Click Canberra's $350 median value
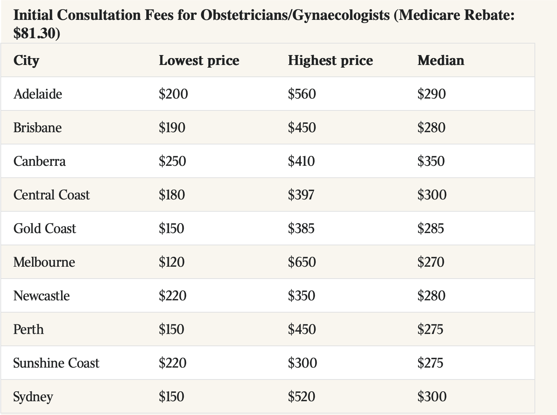Screen dimensions: 557x415 [x=431, y=161]
